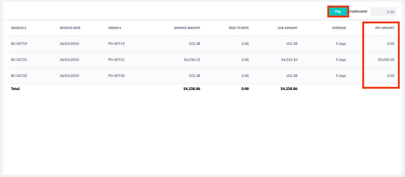Image resolution: width=405 pixels, height=177 pixels.
Task: Sort by the Invoice # column header
Action: pos(19,28)
